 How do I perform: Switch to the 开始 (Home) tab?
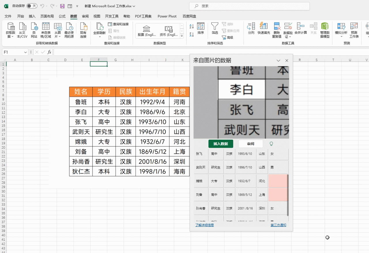pyautogui.click(x=20, y=16)
